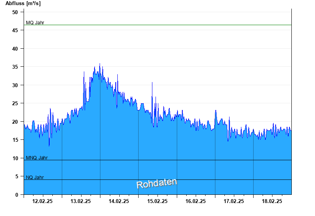Viewport: 315px width, 216px height.
Task: Click the 0 value on y-axis
Action: [x=17, y=195]
